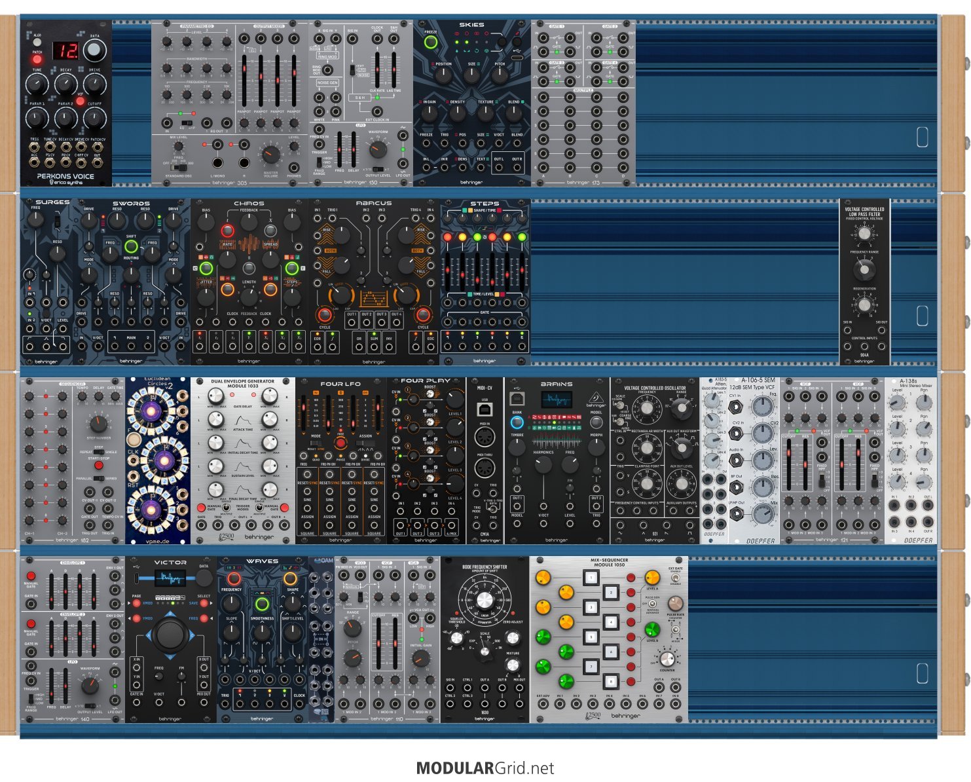Toggle the EXT GATE enable switch on Mix-Sequencer 1050
The height and width of the screenshot is (782, 971).
coord(675,578)
